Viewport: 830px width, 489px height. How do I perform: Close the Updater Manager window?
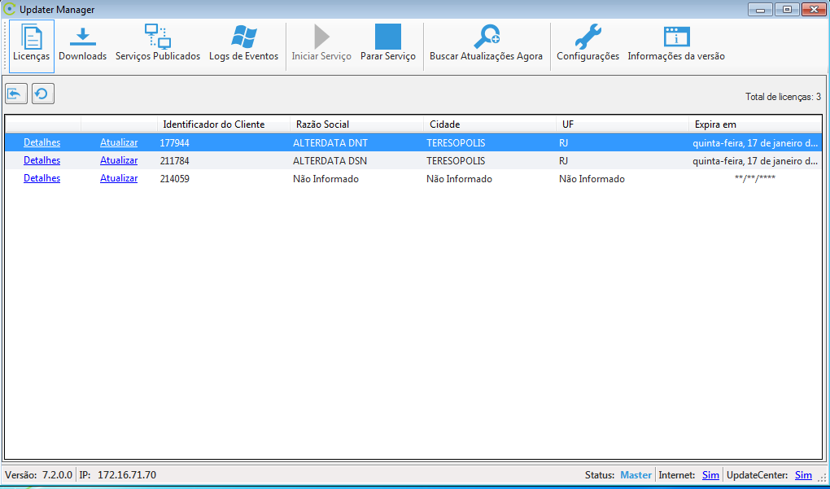pos(814,9)
